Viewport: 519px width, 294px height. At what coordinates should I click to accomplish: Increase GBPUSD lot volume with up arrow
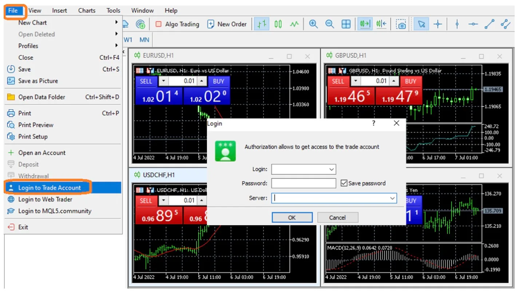click(394, 81)
